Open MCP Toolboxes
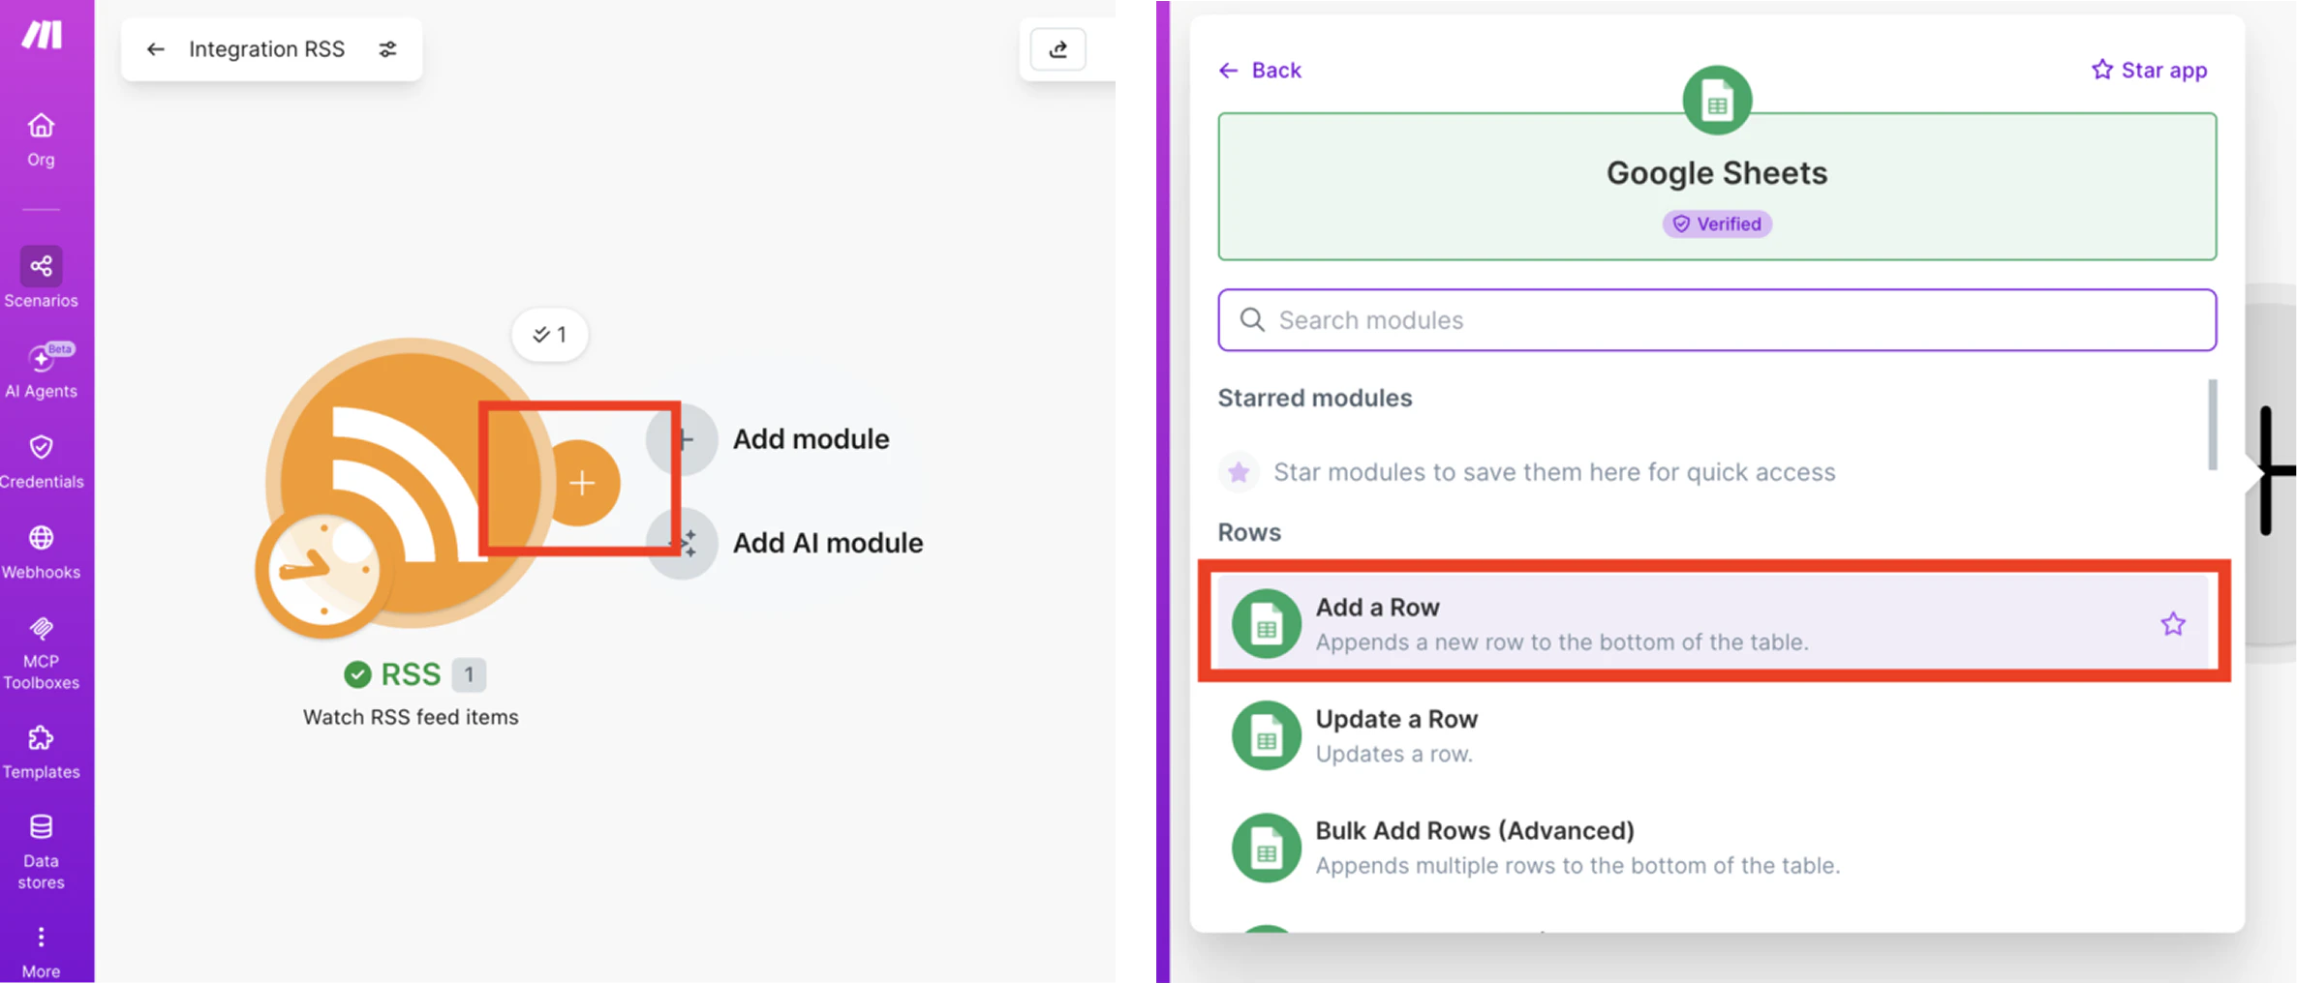Image resolution: width=2297 pixels, height=984 pixels. point(41,653)
